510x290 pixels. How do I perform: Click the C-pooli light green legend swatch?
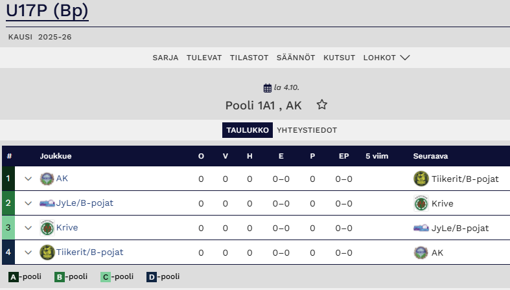106,277
